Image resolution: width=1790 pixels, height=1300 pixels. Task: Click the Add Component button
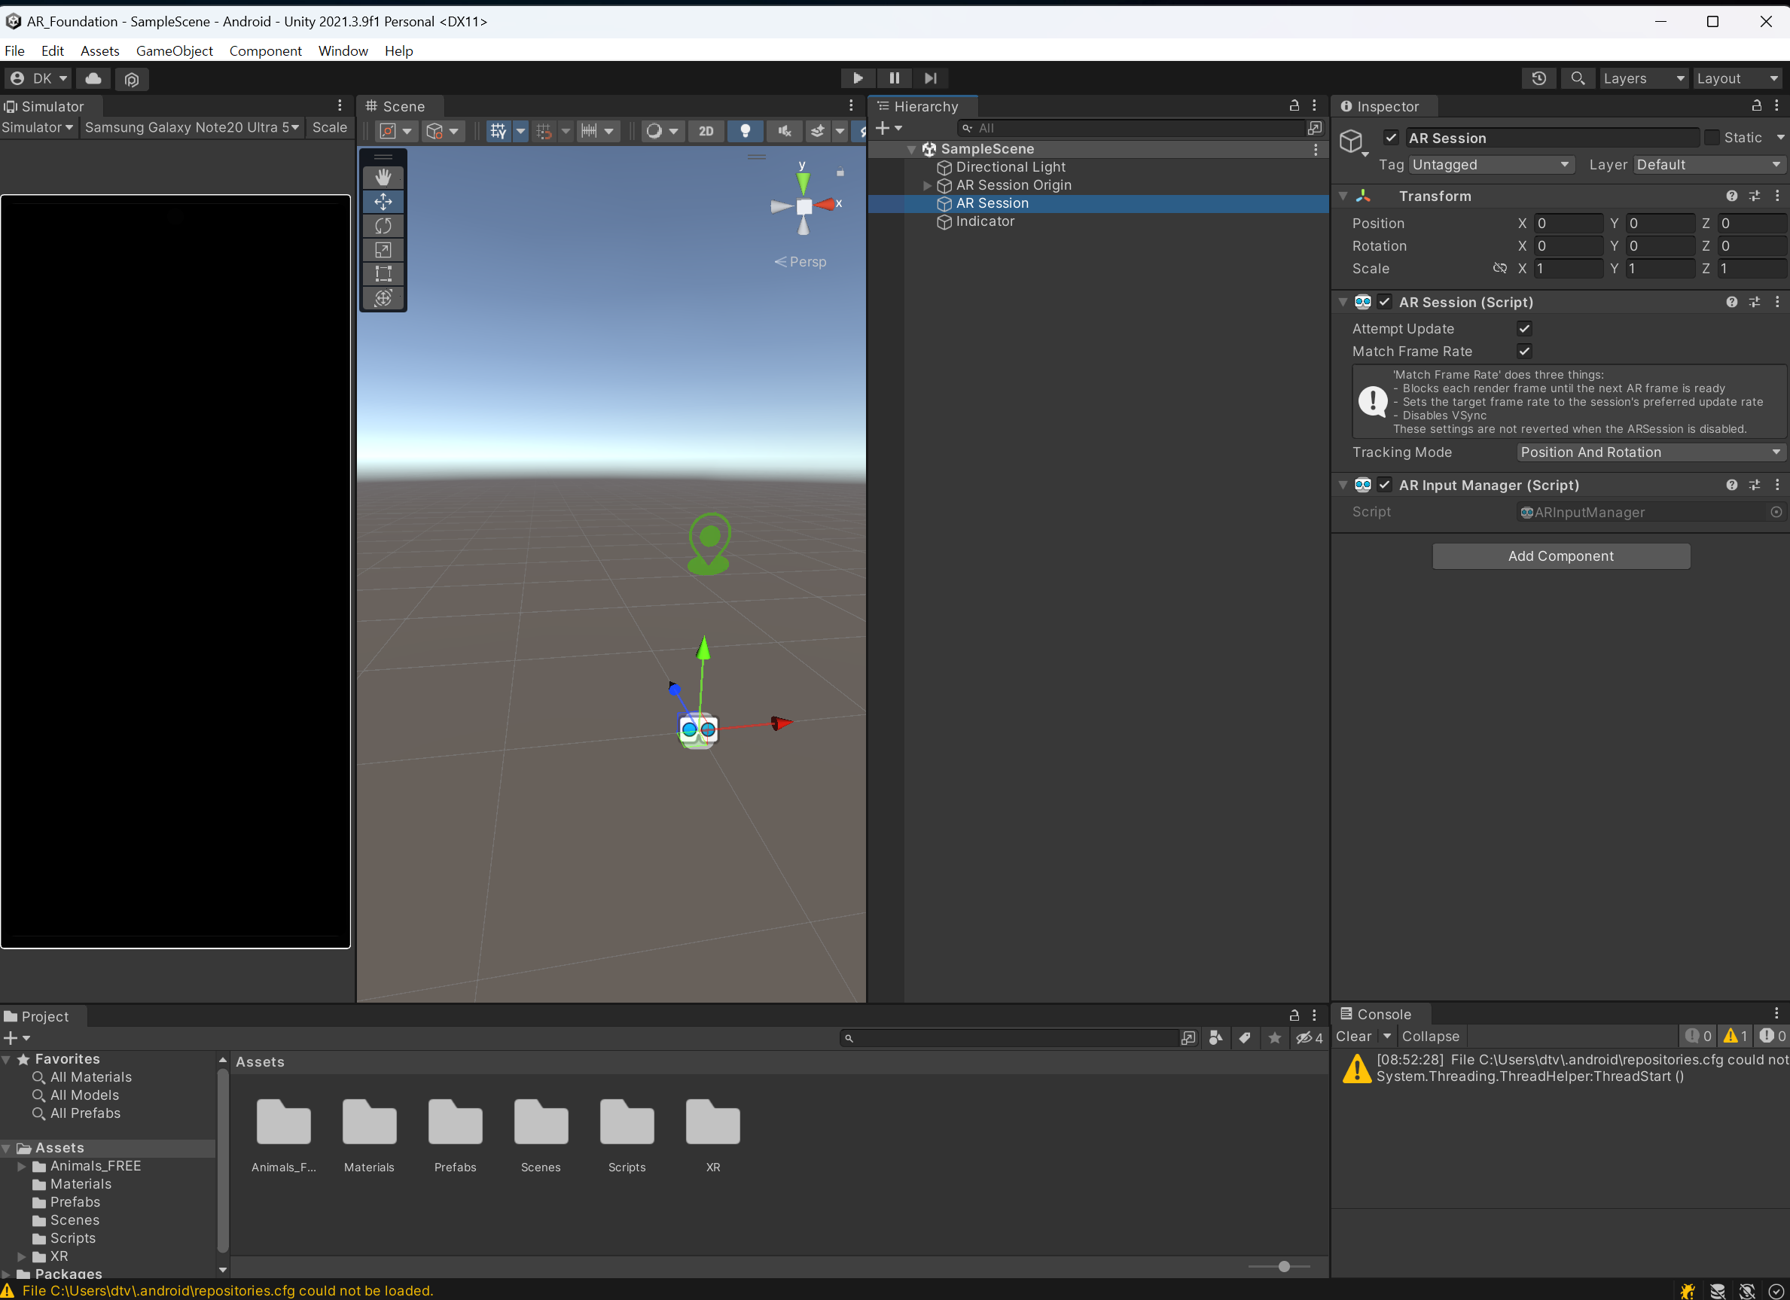click(x=1560, y=556)
